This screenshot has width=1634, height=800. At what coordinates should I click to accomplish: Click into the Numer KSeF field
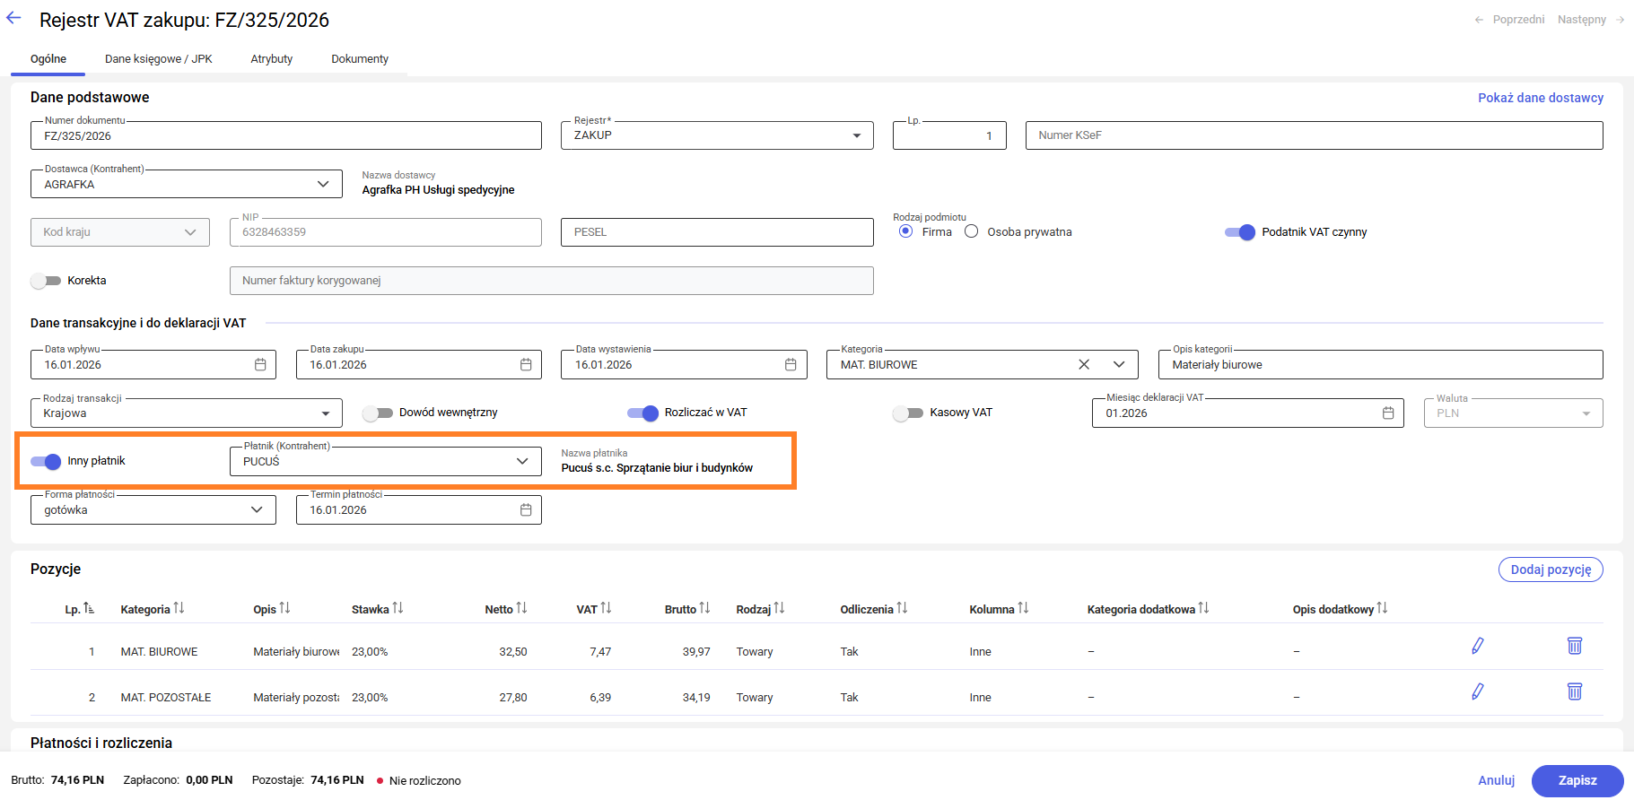tap(1313, 135)
